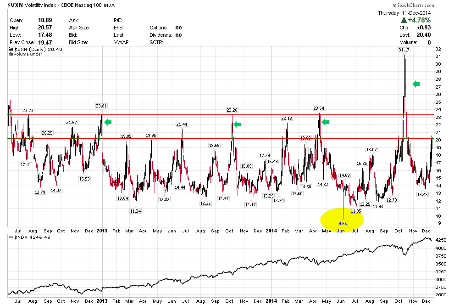This screenshot has width=454, height=305.
Task: Click the 23.28 high price label
Action: (232, 110)
